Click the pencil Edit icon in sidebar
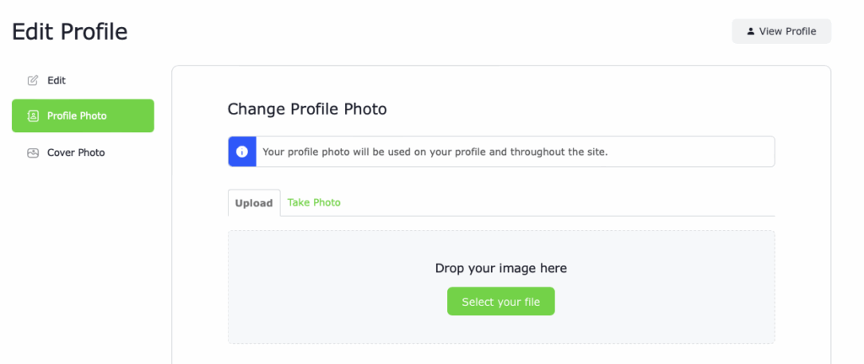Viewport: 864px width, 364px height. tap(33, 80)
